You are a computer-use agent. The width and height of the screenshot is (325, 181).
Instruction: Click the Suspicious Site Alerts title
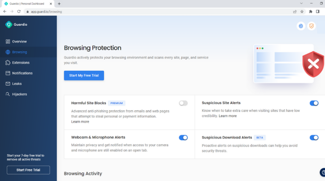[x=221, y=103]
